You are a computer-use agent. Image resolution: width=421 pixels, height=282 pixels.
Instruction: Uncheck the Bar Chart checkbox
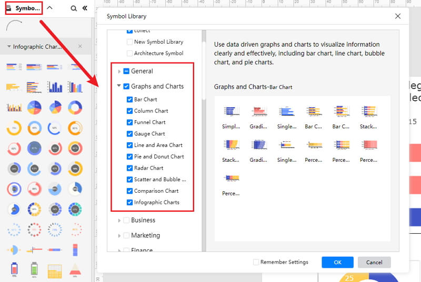[129, 99]
